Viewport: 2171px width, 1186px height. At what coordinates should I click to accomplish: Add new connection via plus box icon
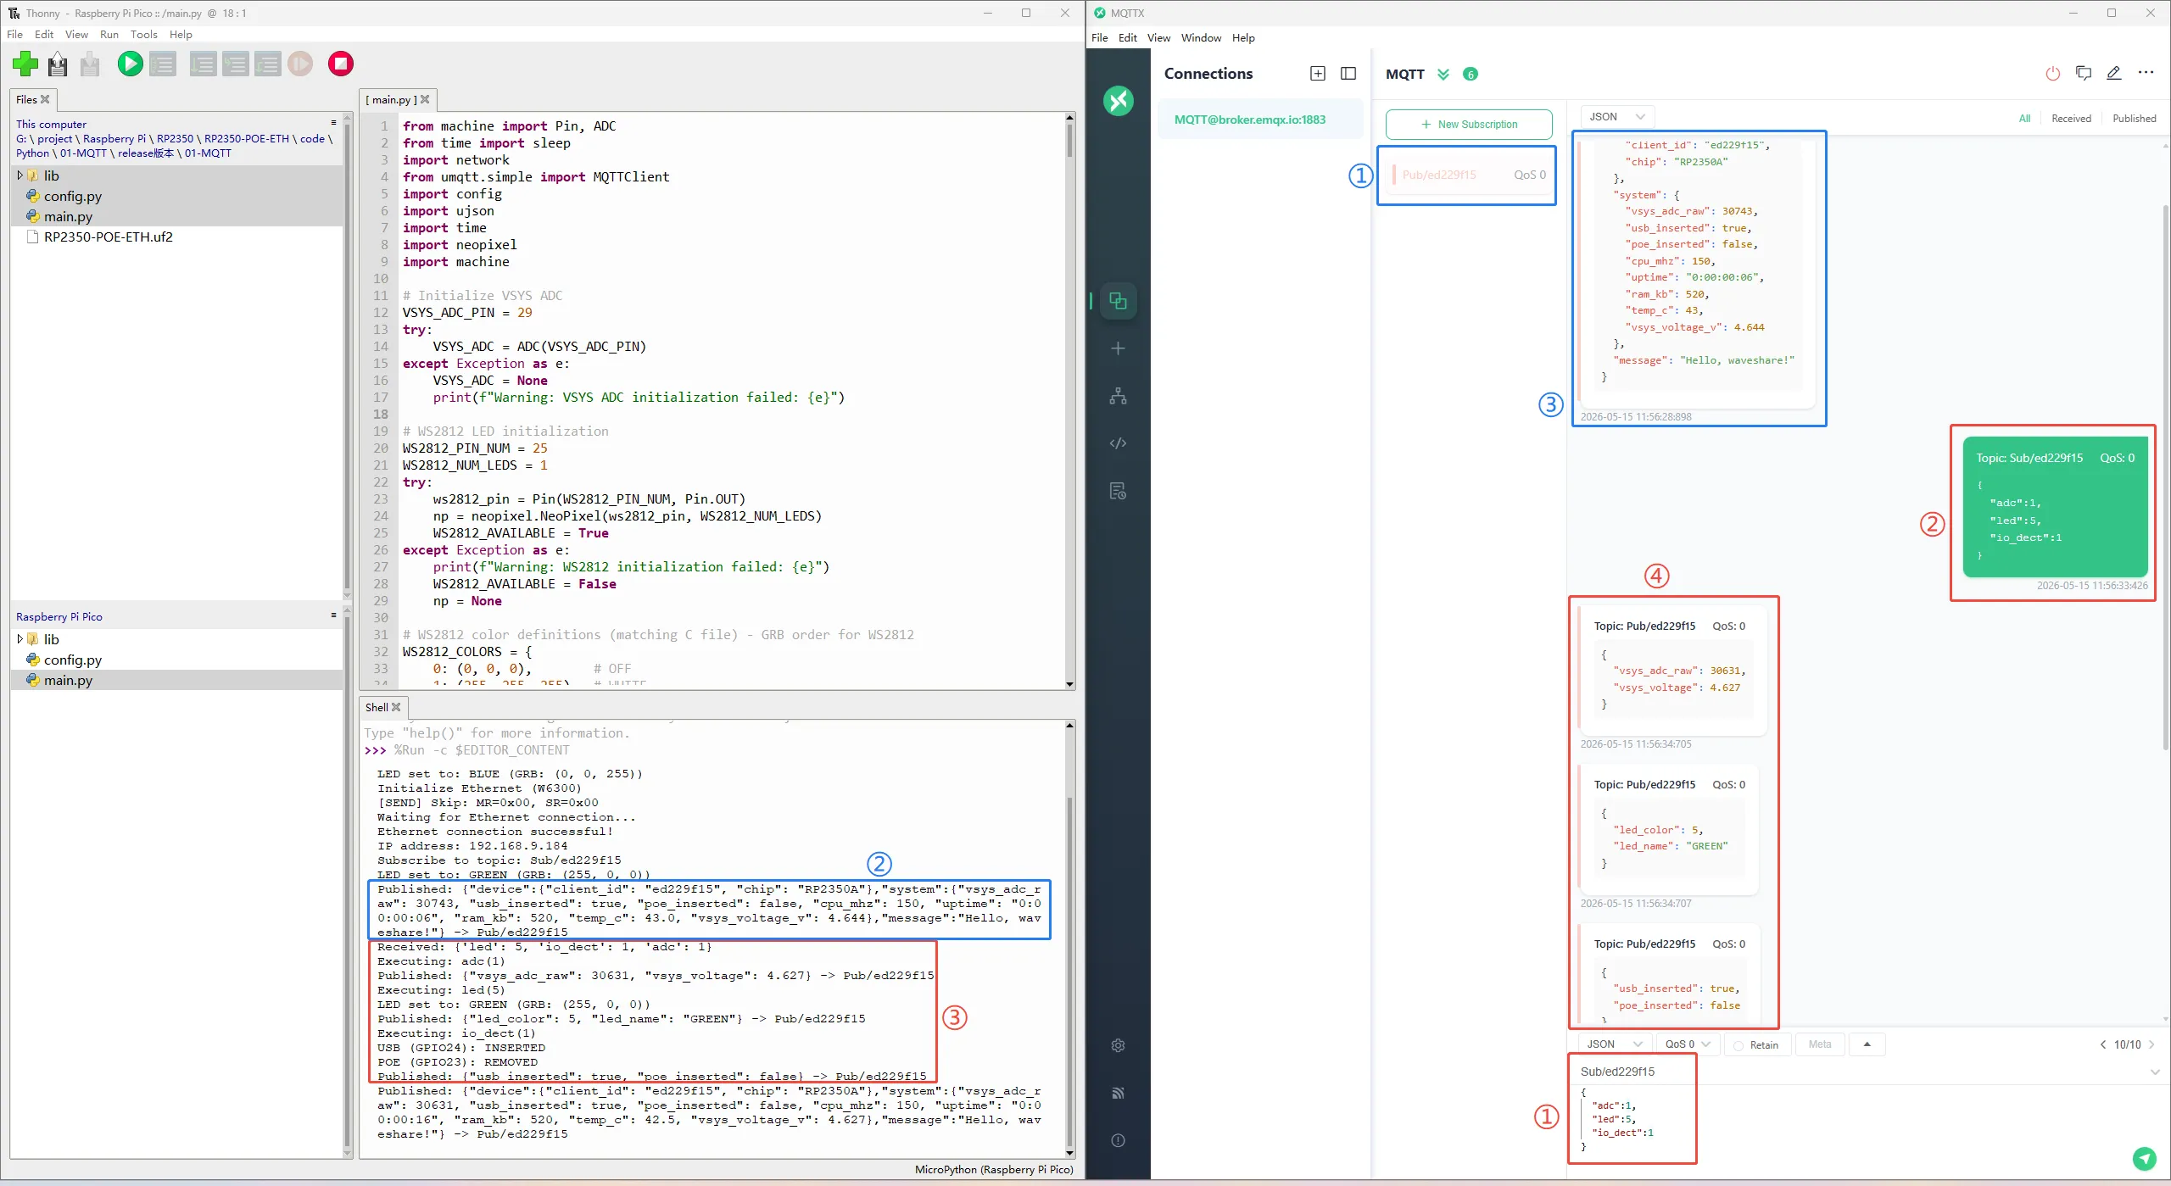click(1318, 74)
